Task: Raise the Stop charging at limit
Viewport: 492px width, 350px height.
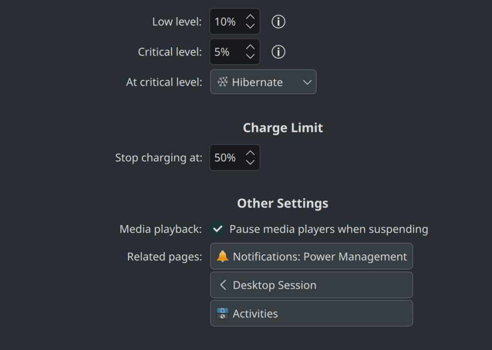Action: [x=250, y=153]
